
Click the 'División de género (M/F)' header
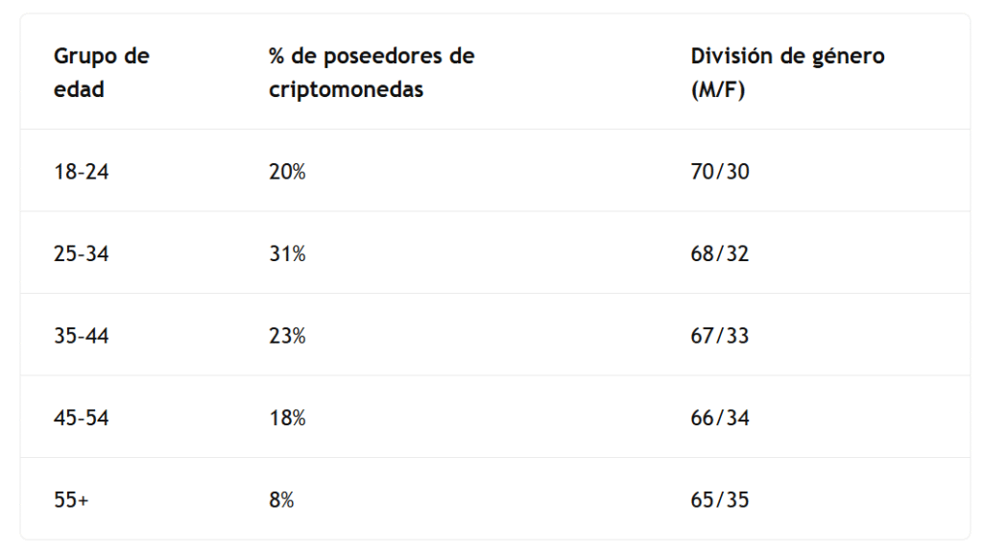pos(787,73)
